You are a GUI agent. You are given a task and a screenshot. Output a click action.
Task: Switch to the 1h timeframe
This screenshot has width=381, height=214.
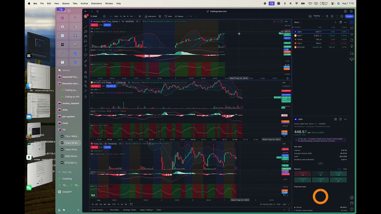(121, 16)
